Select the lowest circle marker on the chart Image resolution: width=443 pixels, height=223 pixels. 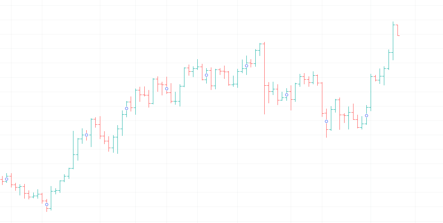[x=47, y=204]
